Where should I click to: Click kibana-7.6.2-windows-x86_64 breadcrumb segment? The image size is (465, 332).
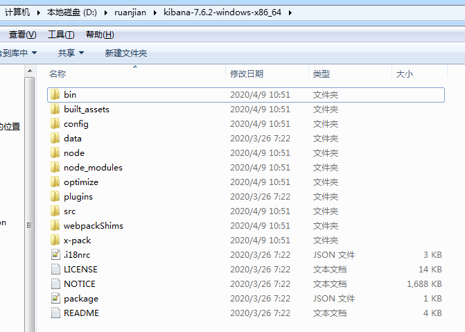click(222, 12)
